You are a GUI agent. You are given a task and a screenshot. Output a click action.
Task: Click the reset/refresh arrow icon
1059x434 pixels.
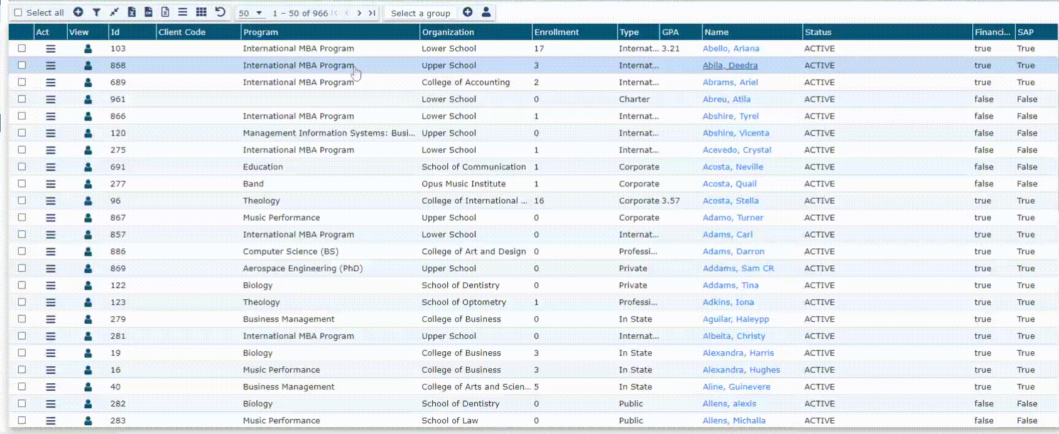click(220, 12)
